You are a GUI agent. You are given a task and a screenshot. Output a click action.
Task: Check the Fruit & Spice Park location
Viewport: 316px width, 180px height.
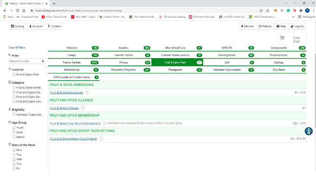14,74
